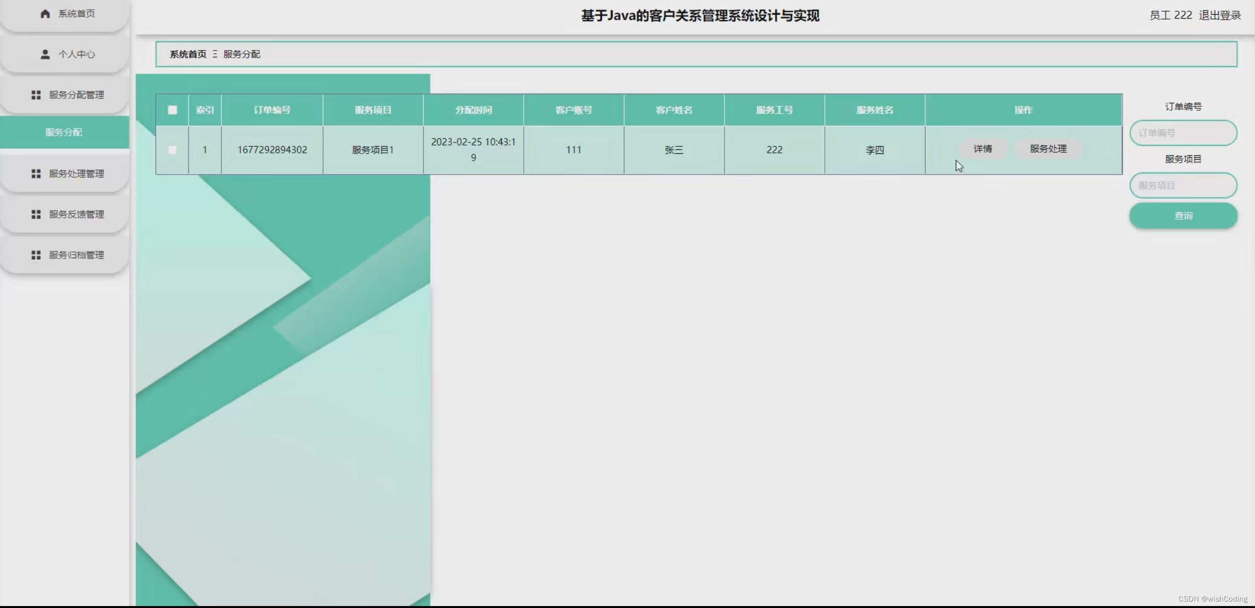This screenshot has width=1255, height=608.
Task: Click 退出登录 to log out
Action: pos(1220,16)
